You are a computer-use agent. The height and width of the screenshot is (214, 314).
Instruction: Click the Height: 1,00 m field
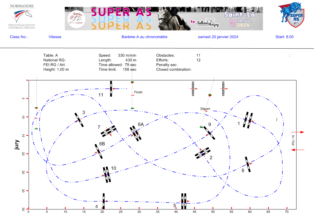point(56,69)
